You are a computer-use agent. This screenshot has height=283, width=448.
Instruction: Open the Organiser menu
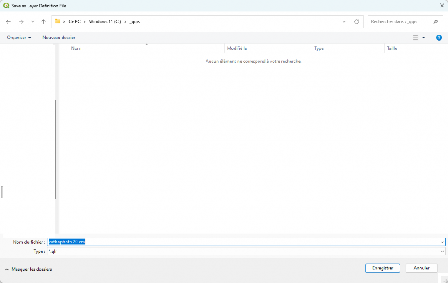pyautogui.click(x=19, y=38)
